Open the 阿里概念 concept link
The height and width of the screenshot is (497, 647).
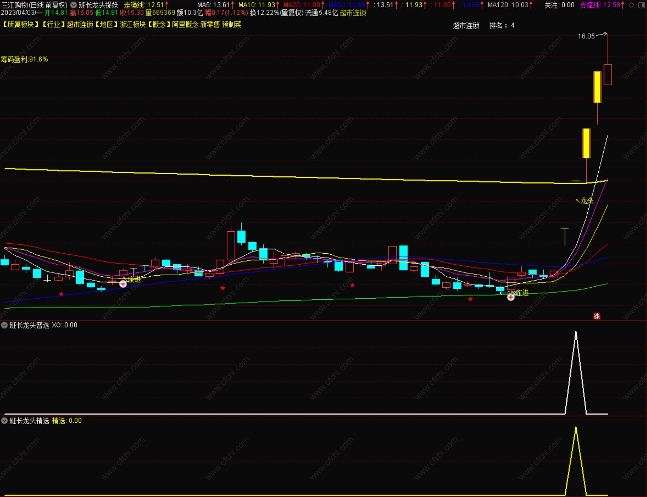click(185, 25)
